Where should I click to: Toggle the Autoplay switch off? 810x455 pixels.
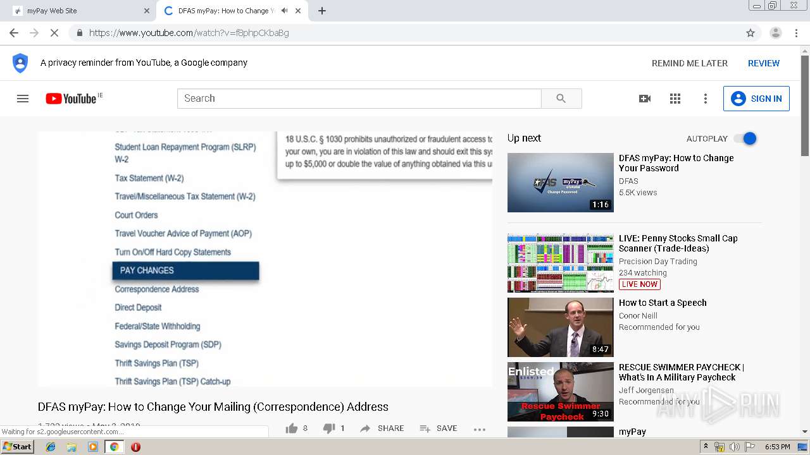(x=745, y=138)
